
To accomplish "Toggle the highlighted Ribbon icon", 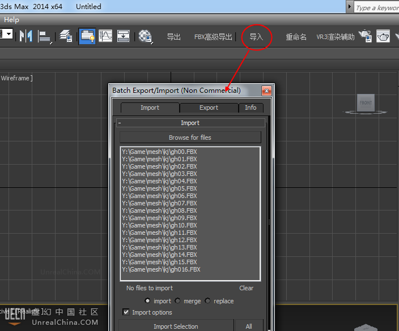I will tap(87, 36).
